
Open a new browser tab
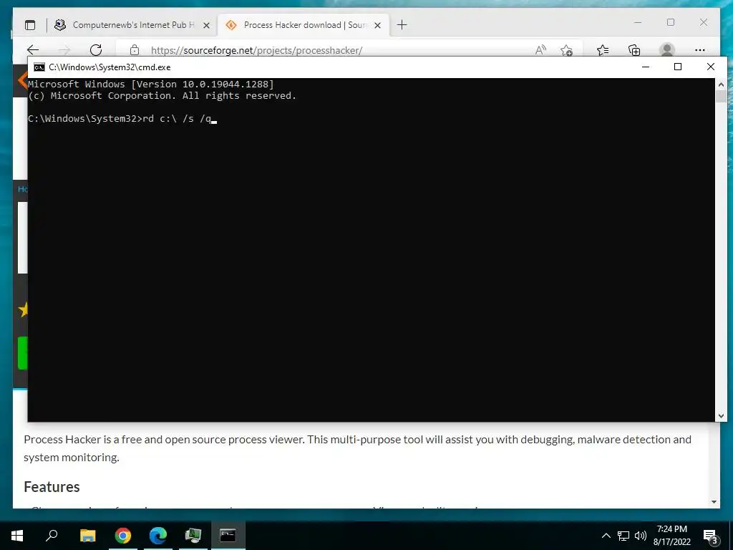tap(402, 25)
